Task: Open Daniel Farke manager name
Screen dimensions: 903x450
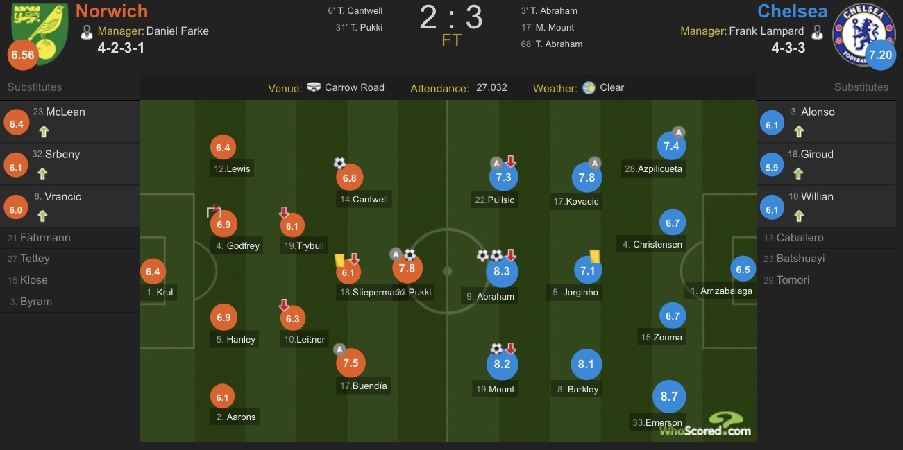Action: tap(176, 31)
